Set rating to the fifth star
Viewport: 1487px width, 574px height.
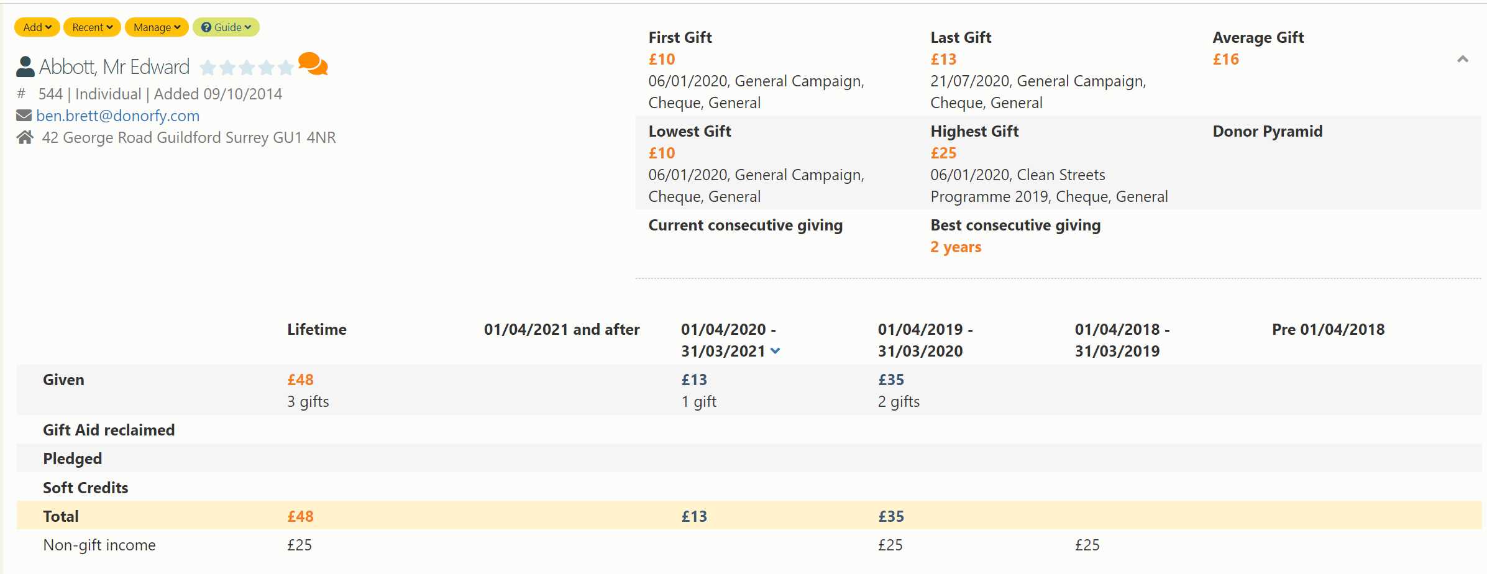tap(285, 67)
